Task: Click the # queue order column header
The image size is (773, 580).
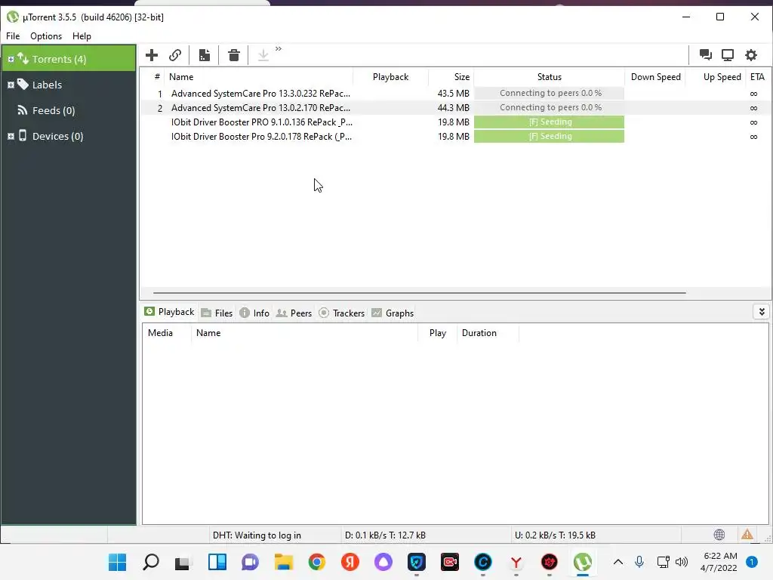Action: click(157, 77)
